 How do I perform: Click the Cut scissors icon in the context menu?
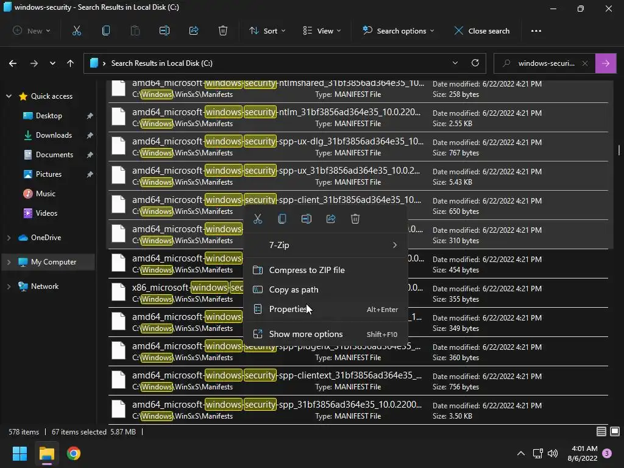coord(258,219)
